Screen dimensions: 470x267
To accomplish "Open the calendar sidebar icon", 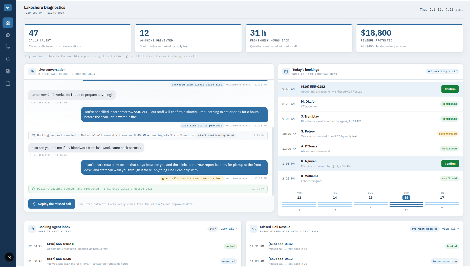I will coord(8,83).
